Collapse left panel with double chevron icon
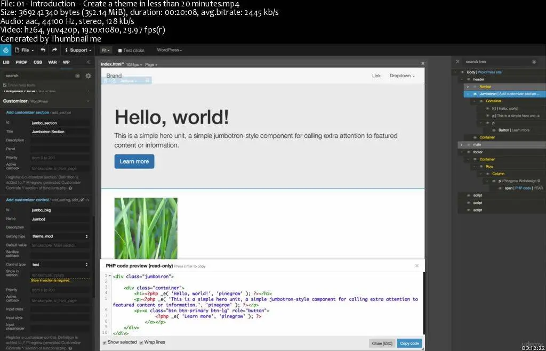The image size is (546, 351). (x=88, y=62)
